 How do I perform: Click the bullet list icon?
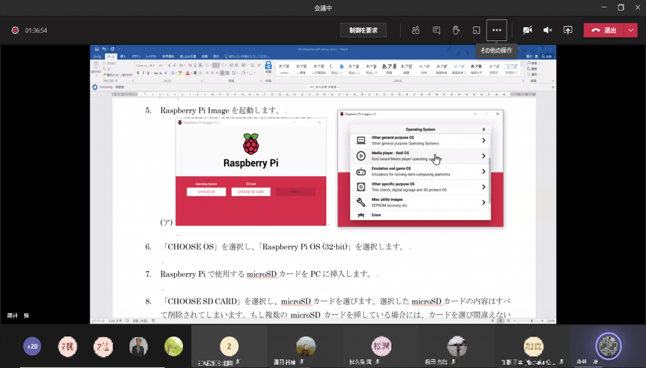(x=208, y=66)
